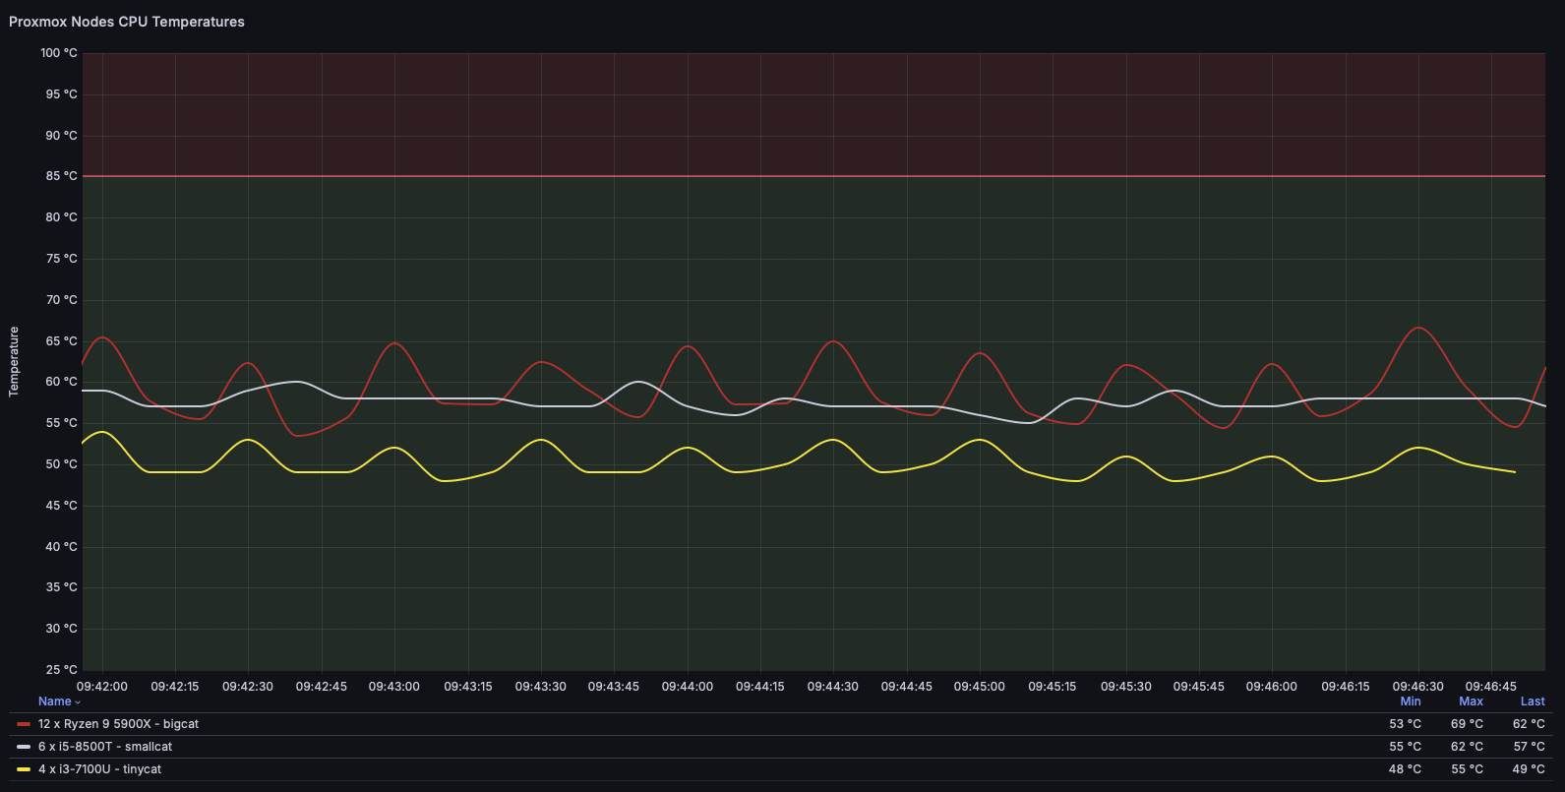Open color picker for yellow tinycat swatch

(24, 769)
